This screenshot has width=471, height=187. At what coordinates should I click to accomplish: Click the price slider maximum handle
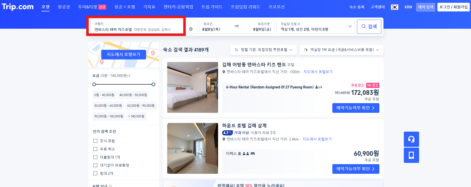pyautogui.click(x=153, y=84)
